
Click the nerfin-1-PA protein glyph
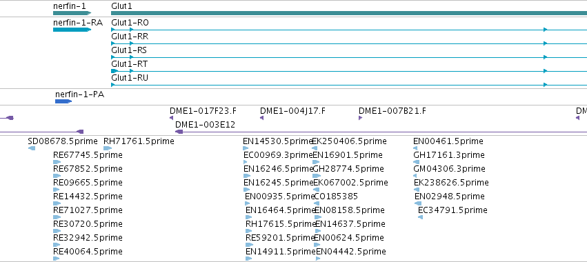[x=63, y=101]
